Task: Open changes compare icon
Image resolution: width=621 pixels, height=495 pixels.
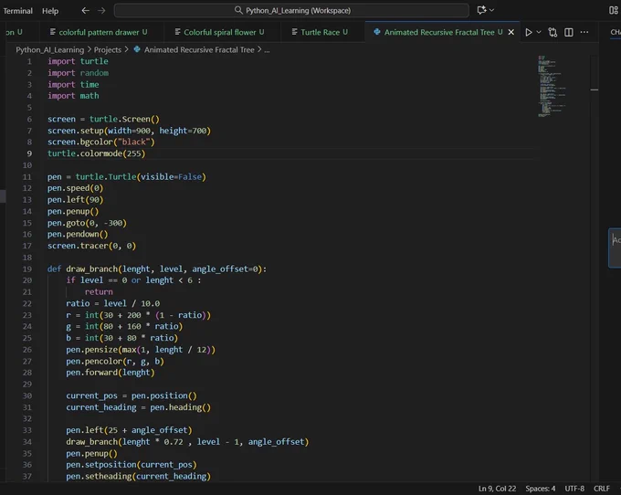Action: 553,33
